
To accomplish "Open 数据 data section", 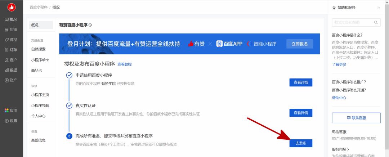I will coord(11,70).
